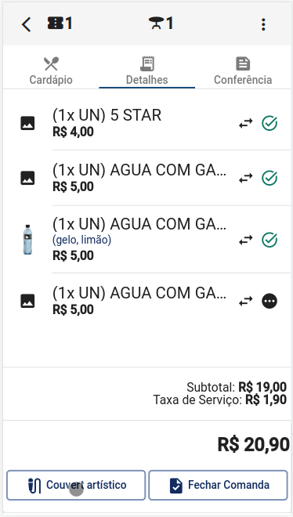Tap the ticket comanda number icon
This screenshot has width=293, height=517.
60,23
